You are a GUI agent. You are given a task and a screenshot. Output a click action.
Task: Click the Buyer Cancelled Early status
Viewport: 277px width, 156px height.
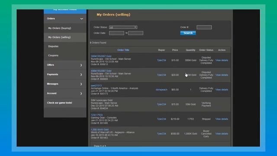click(x=206, y=134)
